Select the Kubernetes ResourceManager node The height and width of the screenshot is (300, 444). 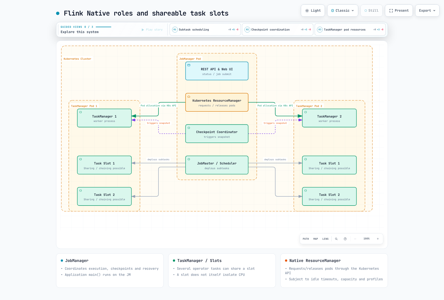click(217, 102)
